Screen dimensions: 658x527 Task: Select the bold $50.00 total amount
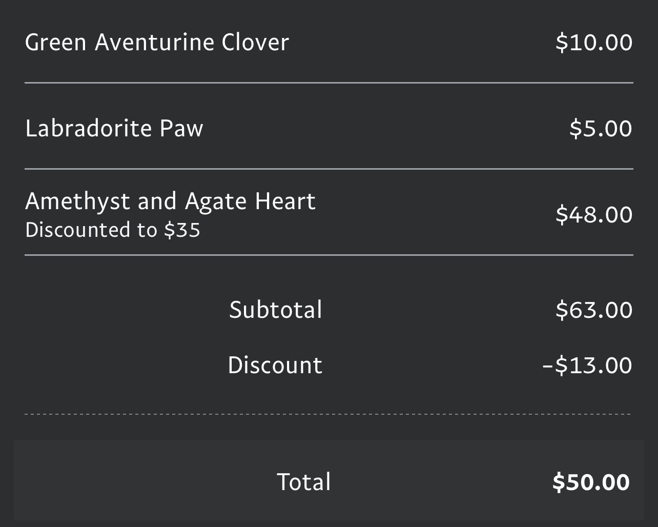(590, 482)
